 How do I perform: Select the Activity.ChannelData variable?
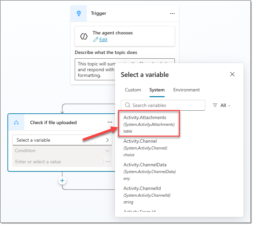pos(150,172)
